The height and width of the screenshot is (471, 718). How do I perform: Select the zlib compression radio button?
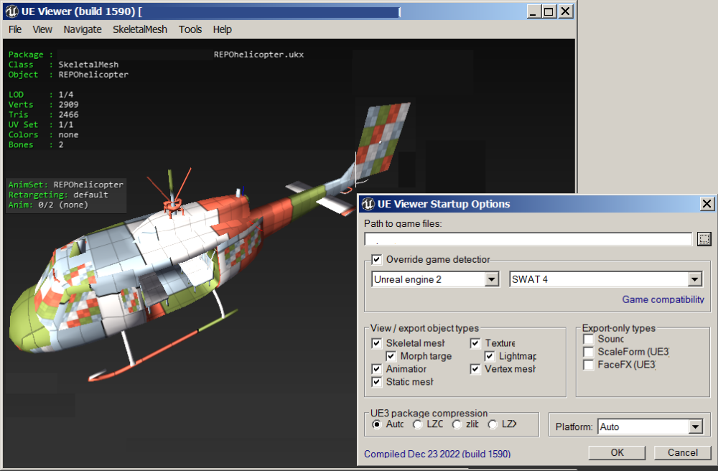[457, 424]
